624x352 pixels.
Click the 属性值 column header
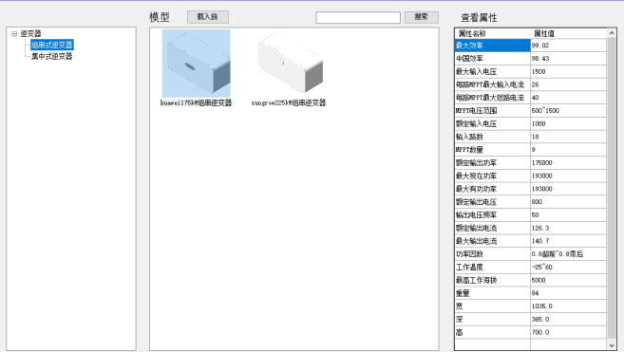569,33
